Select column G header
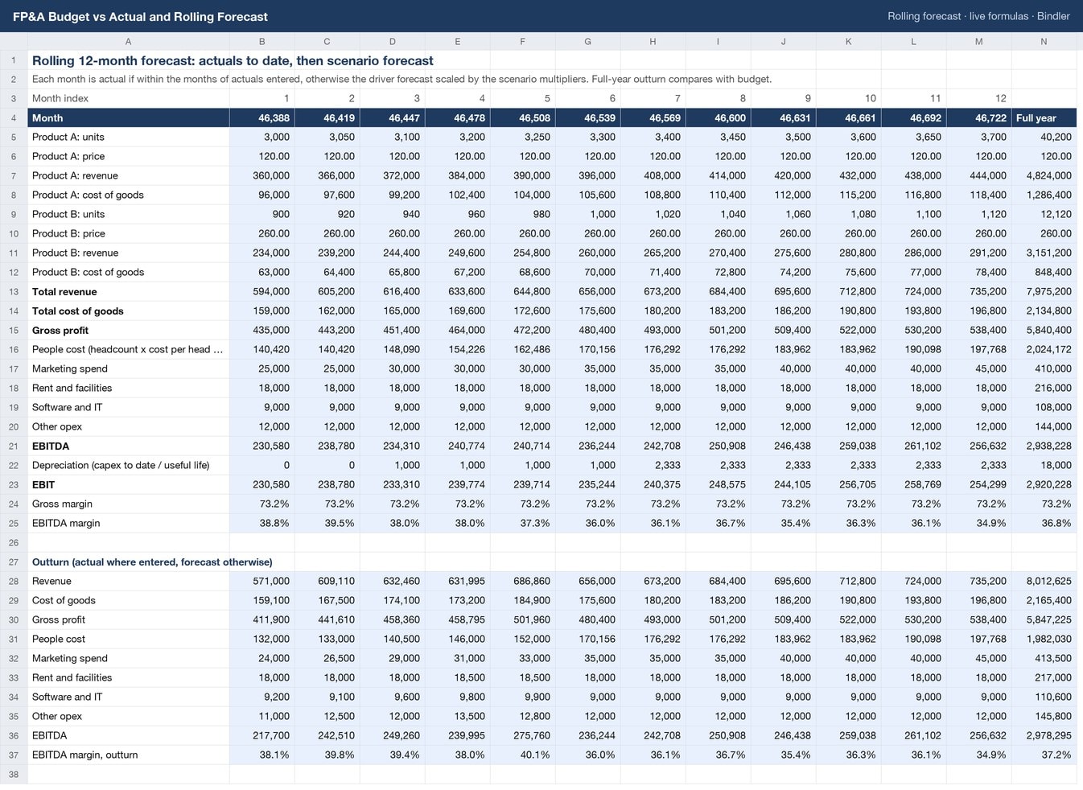 point(587,41)
